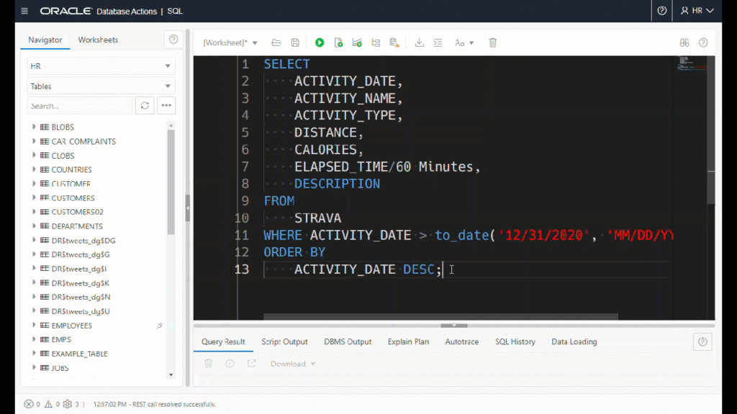Click the Format indentation icon
Image resolution: width=737 pixels, height=414 pixels.
click(438, 43)
